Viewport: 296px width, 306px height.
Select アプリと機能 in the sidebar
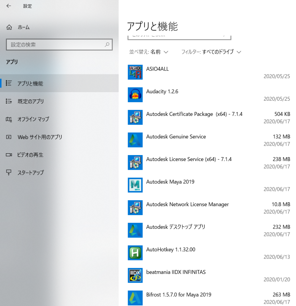(59, 83)
